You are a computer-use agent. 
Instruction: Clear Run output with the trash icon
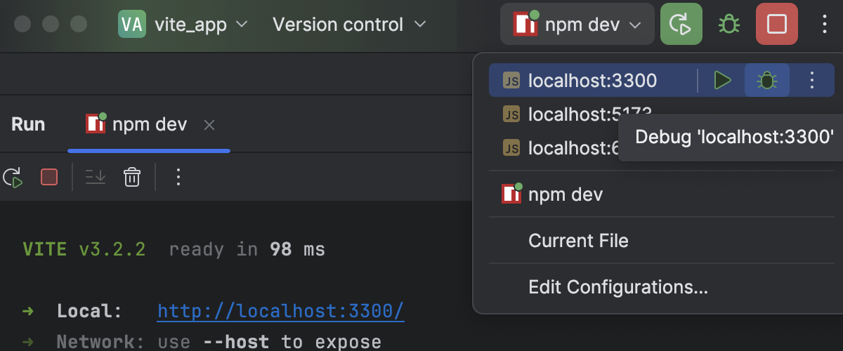131,177
